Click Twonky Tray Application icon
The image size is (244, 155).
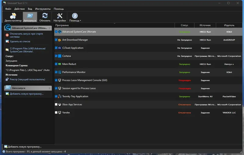pyautogui.click(x=59, y=97)
